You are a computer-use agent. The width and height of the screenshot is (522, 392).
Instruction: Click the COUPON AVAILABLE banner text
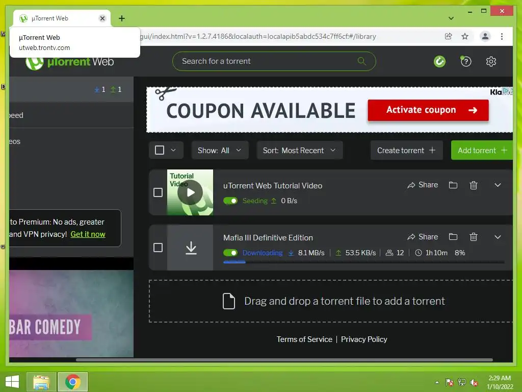click(260, 111)
